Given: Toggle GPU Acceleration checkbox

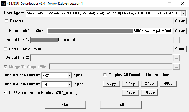Looking at the screenshot, I should click(x=5, y=93).
